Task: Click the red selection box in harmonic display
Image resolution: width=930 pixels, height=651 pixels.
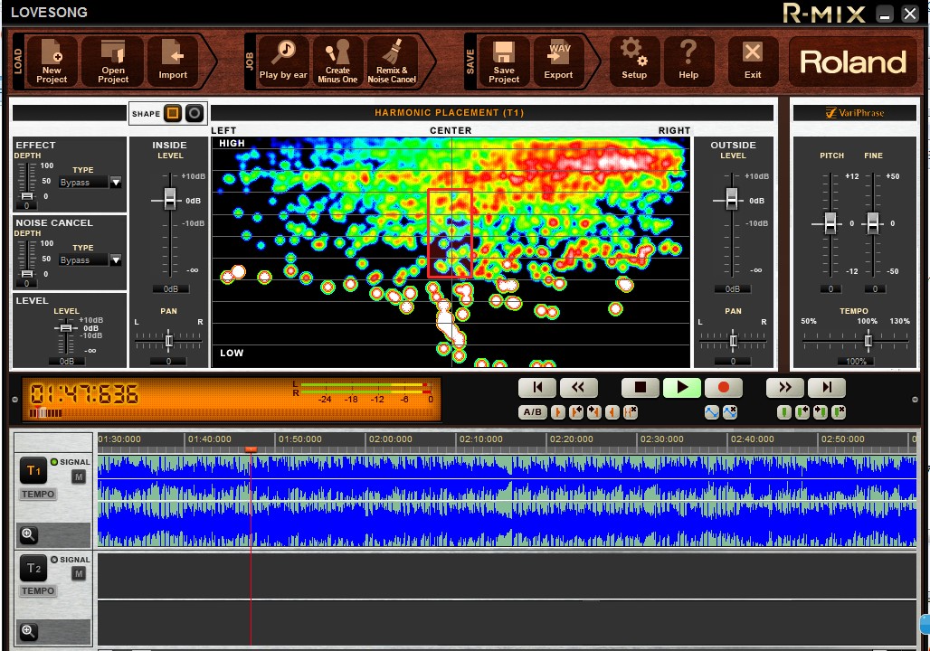Action: [x=451, y=233]
